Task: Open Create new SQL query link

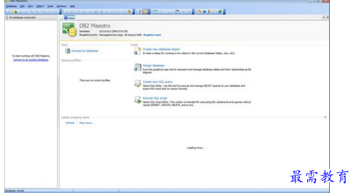Action: (157, 82)
